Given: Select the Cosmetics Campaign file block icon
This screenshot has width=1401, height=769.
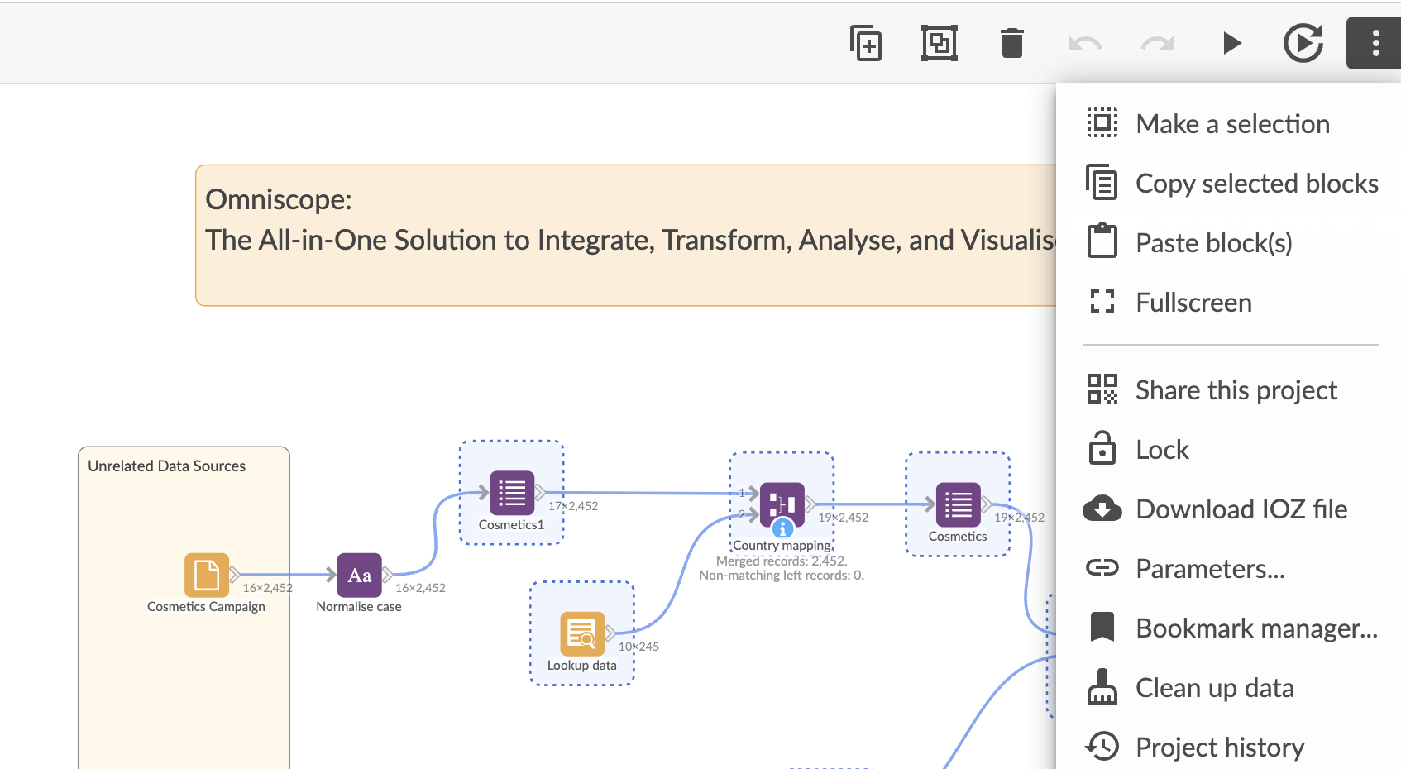Looking at the screenshot, I should [207, 575].
